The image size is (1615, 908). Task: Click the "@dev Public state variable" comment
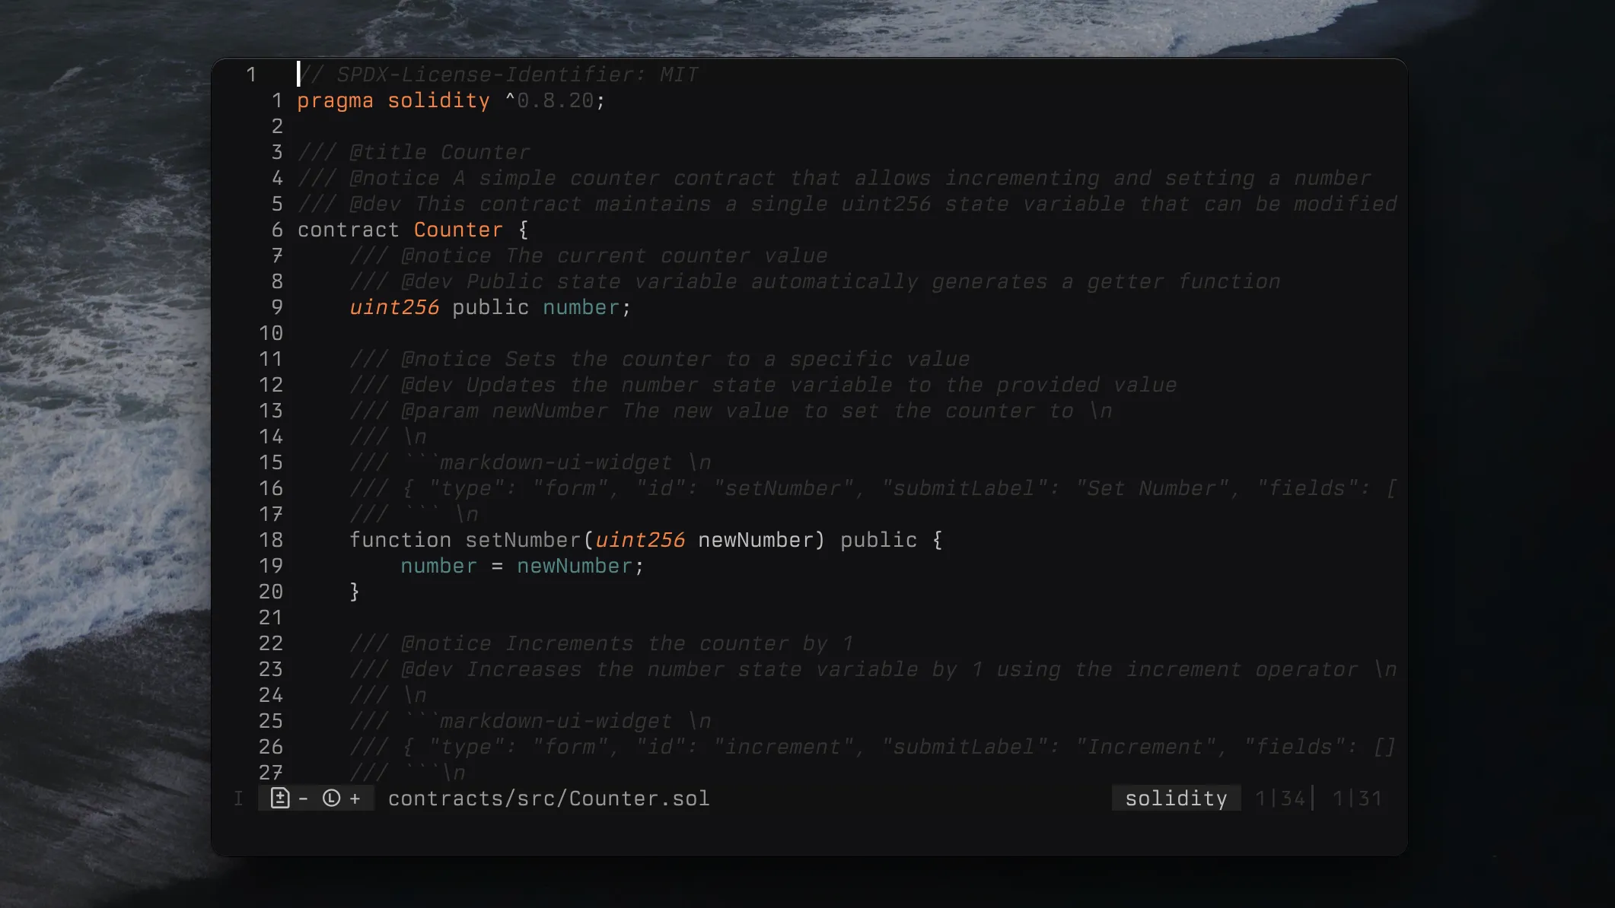815,281
